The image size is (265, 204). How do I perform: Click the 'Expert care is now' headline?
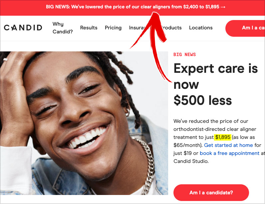click(215, 76)
